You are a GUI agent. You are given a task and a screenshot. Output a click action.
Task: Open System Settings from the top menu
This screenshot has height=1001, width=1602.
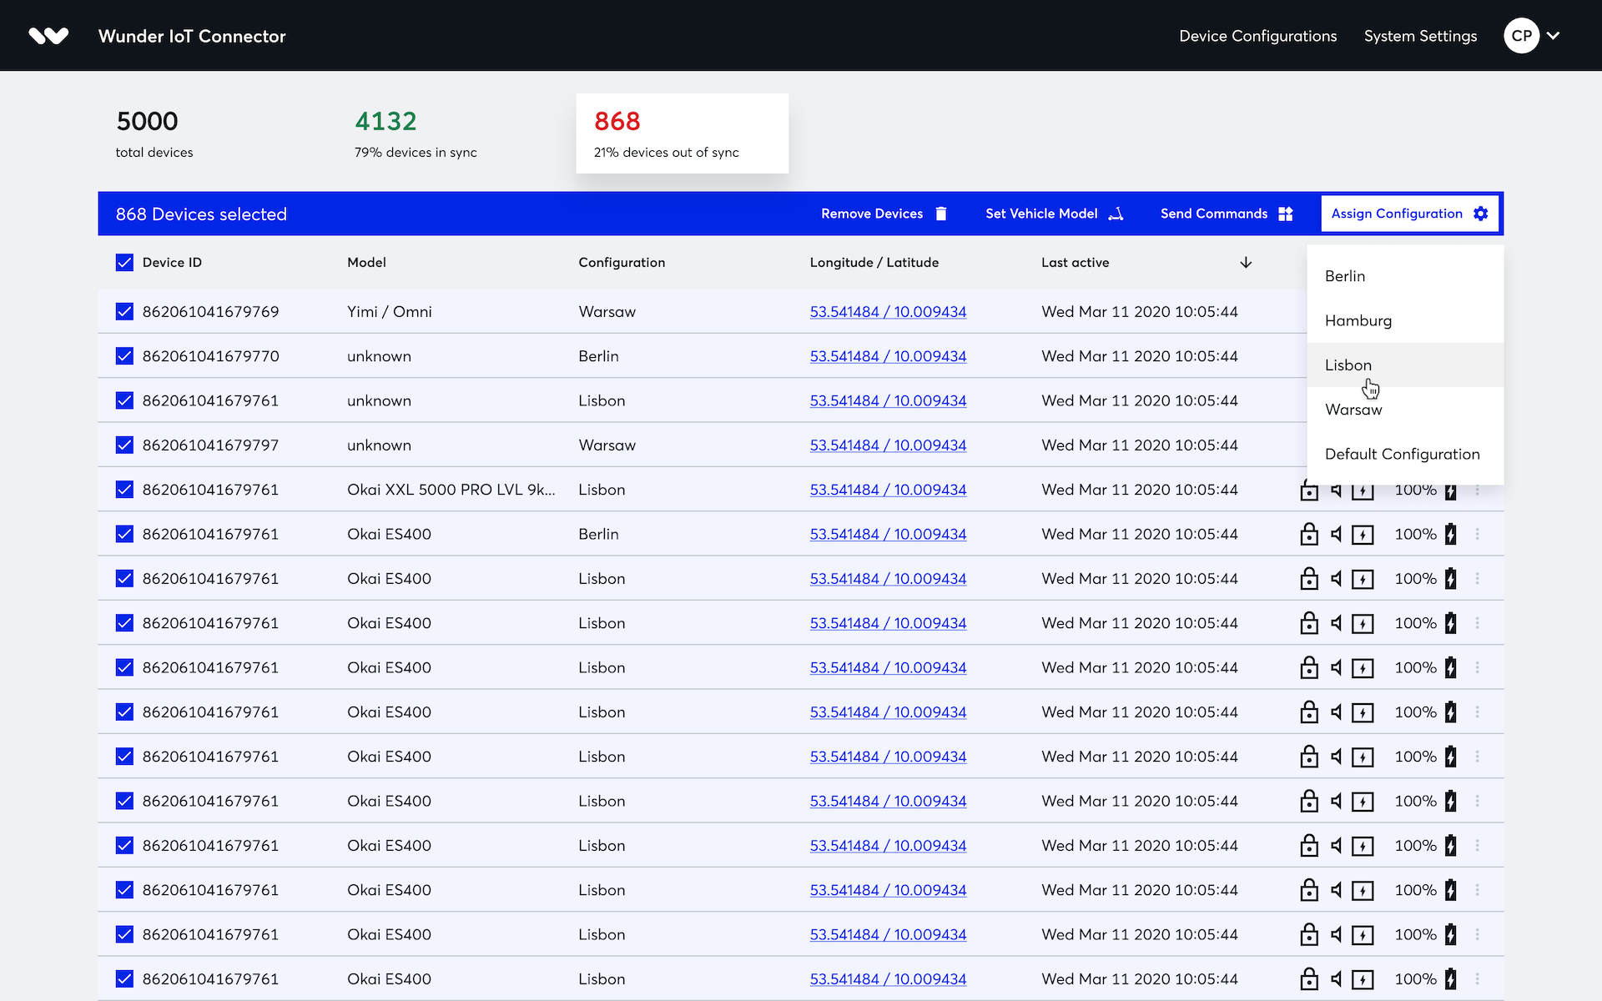[1420, 36]
